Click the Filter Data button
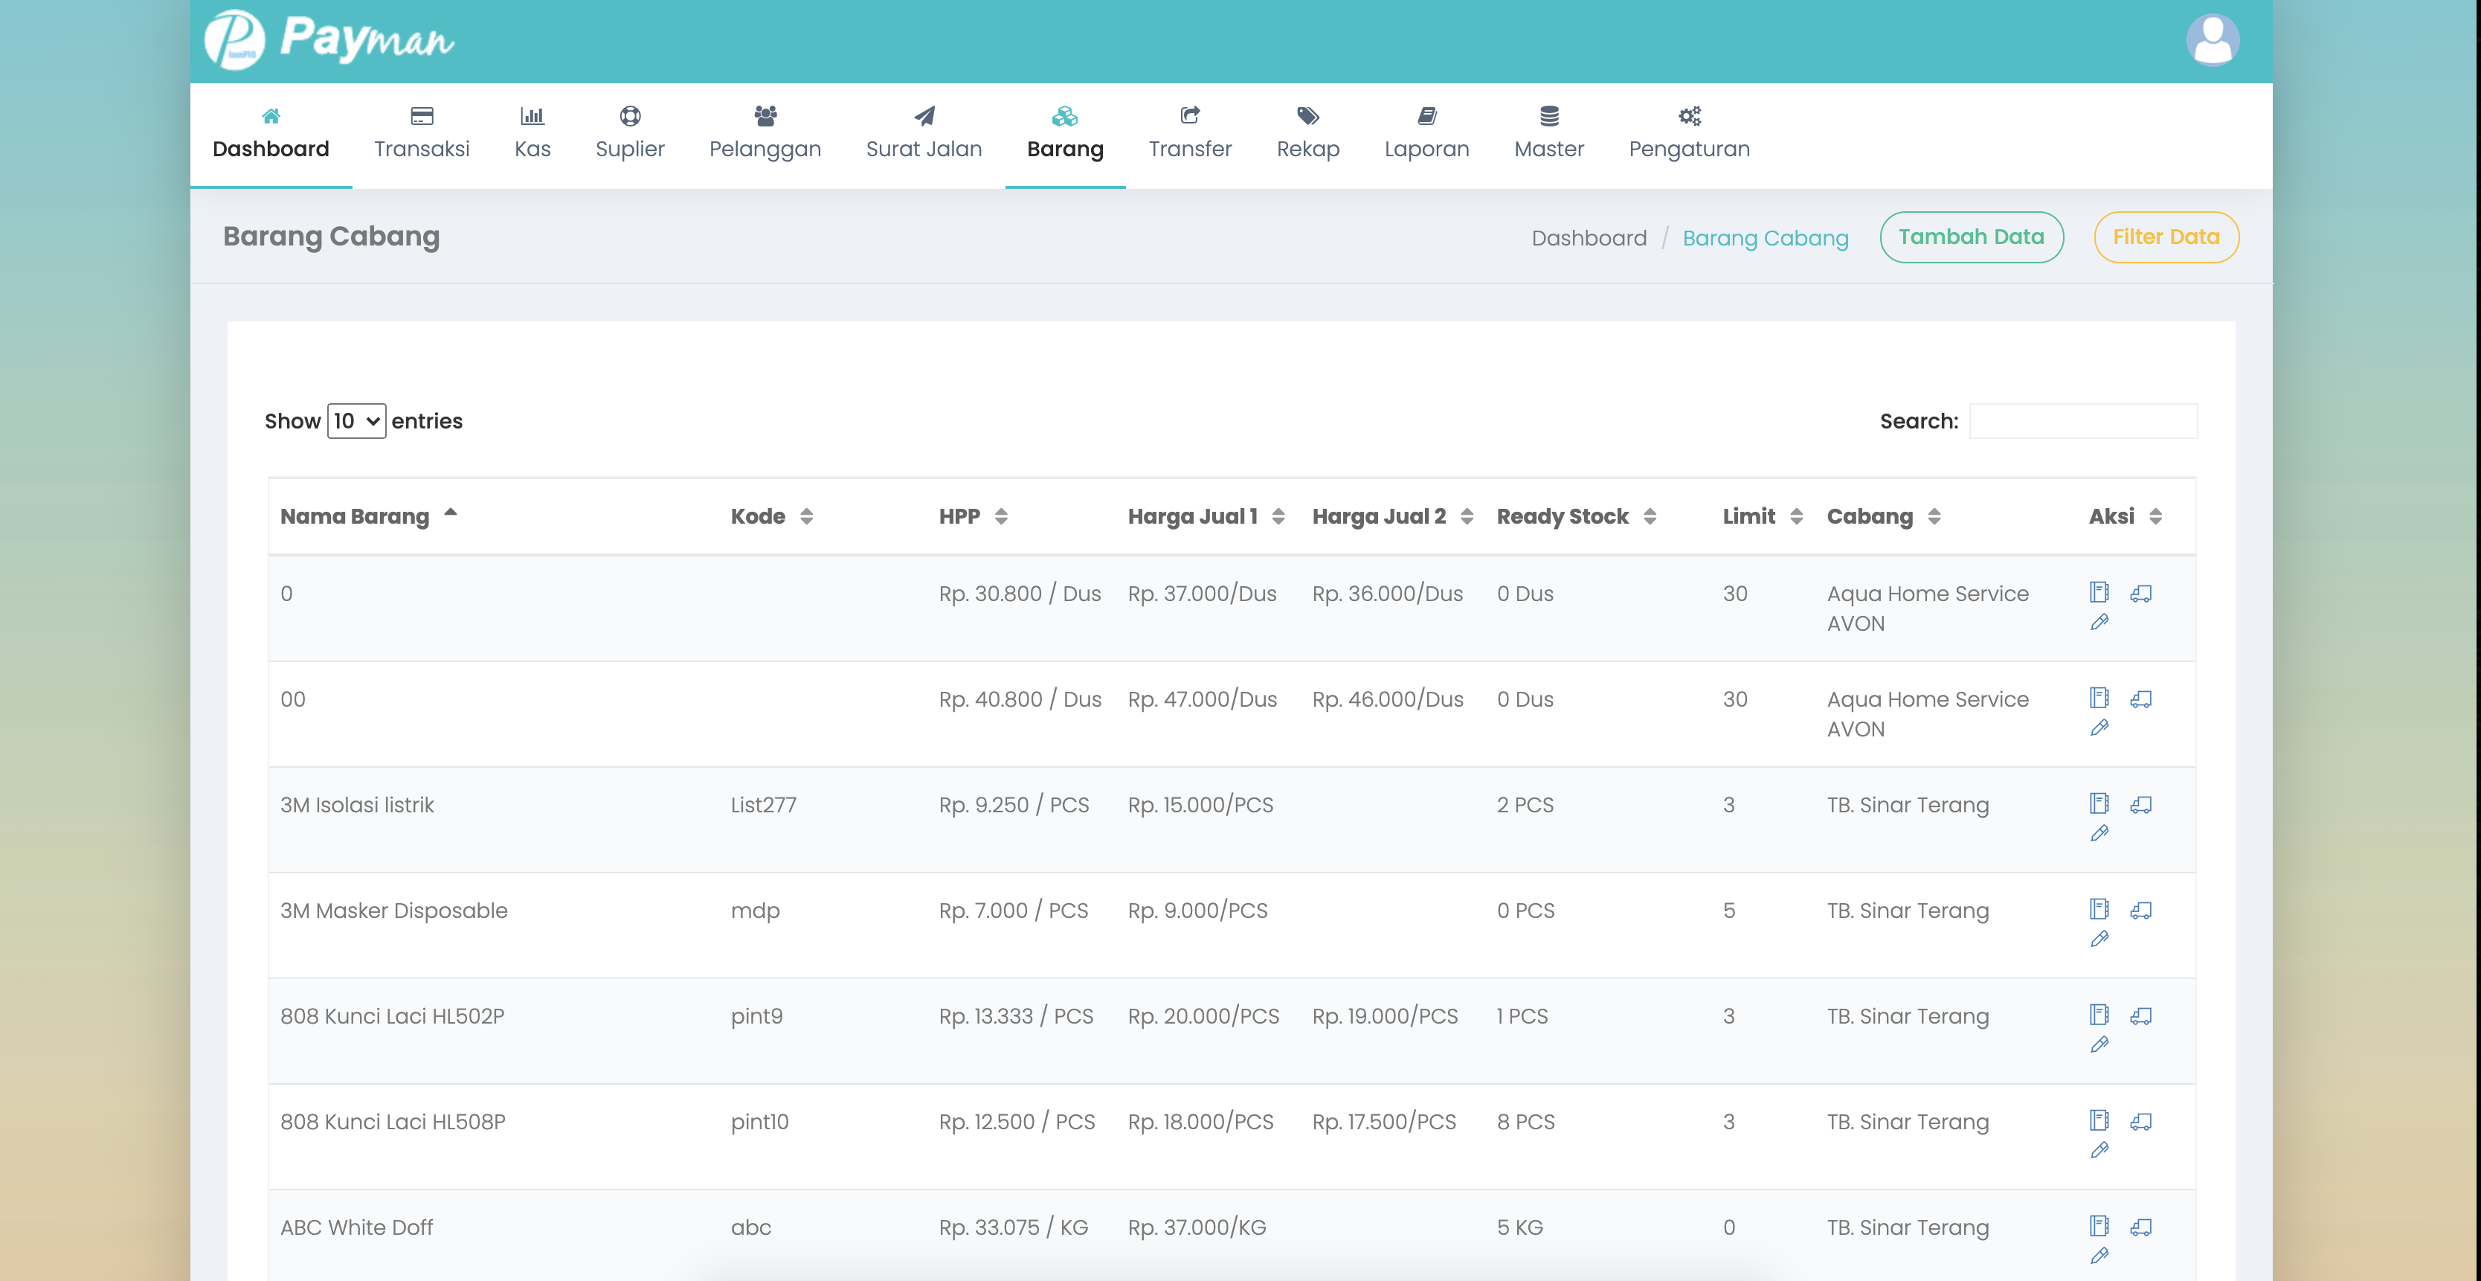 [2165, 237]
